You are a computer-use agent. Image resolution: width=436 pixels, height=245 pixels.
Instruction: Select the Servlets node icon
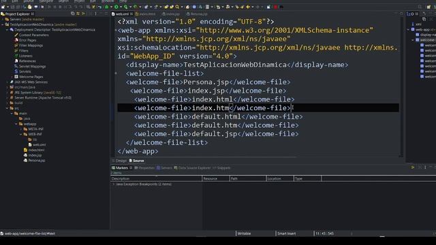coord(16,71)
